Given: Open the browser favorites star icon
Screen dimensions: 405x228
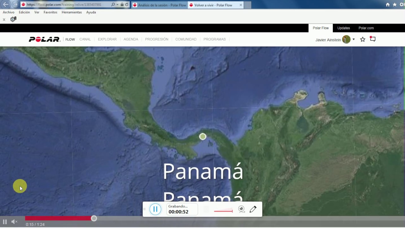Looking at the screenshot, I should pos(395,5).
